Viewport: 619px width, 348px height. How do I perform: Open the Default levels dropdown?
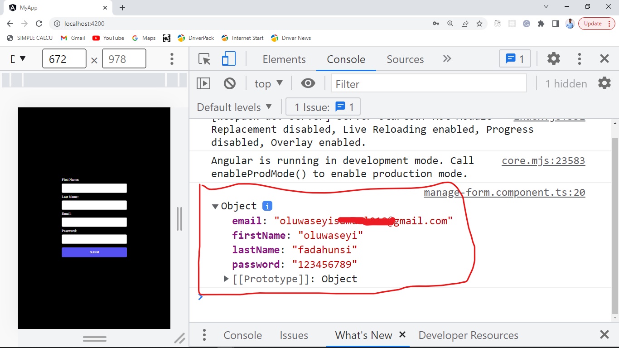[234, 107]
